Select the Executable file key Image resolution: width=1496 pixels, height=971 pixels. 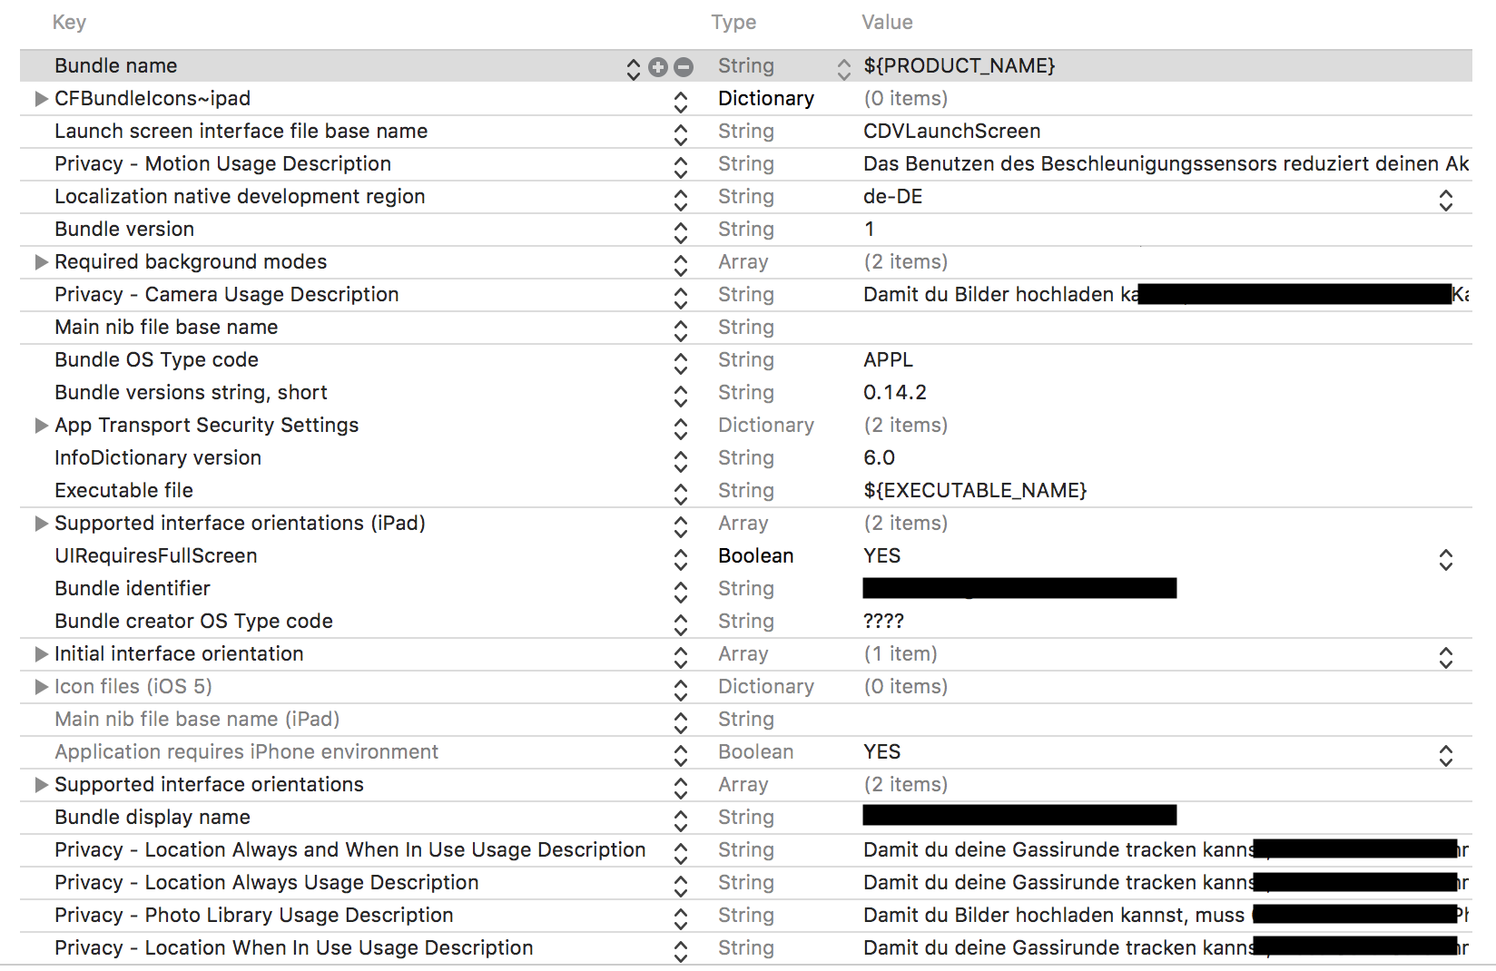tap(123, 490)
